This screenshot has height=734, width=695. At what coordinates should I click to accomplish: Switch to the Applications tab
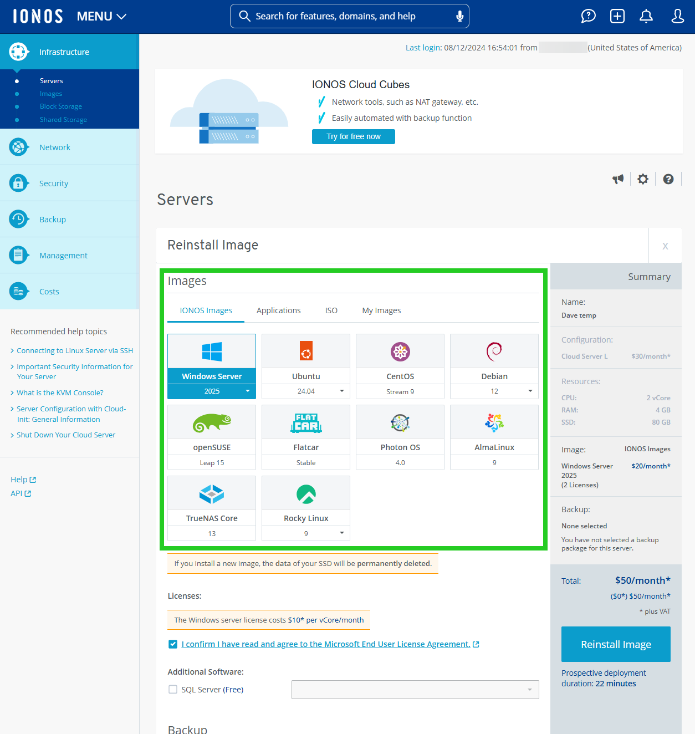[278, 310]
